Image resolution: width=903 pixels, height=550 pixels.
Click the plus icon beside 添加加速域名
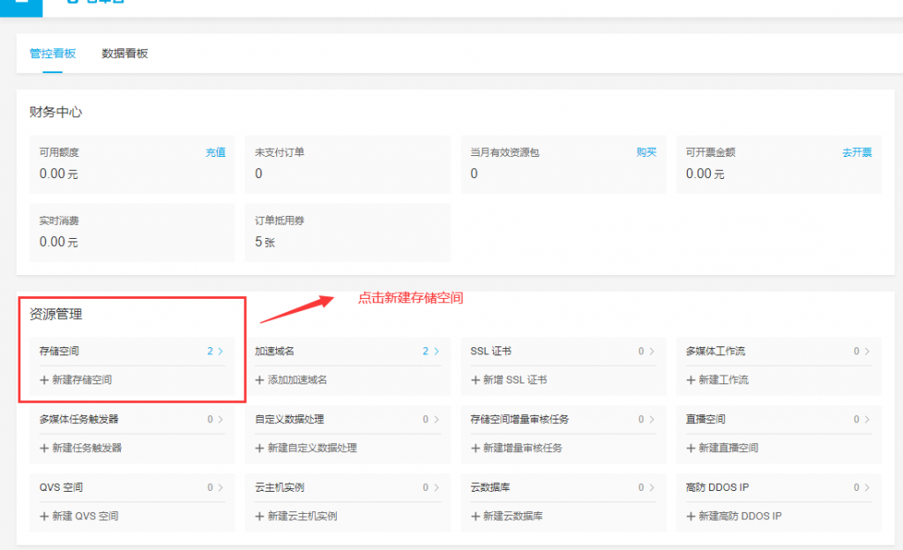pyautogui.click(x=259, y=380)
